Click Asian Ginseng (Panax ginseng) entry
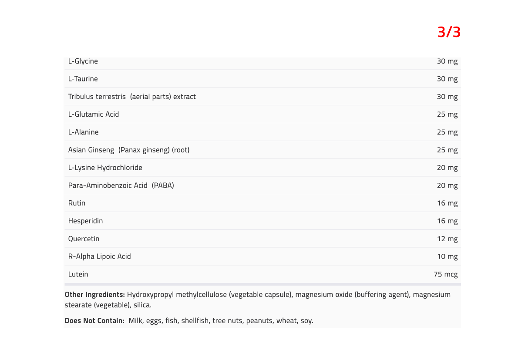The image size is (525, 357). pyautogui.click(x=129, y=150)
